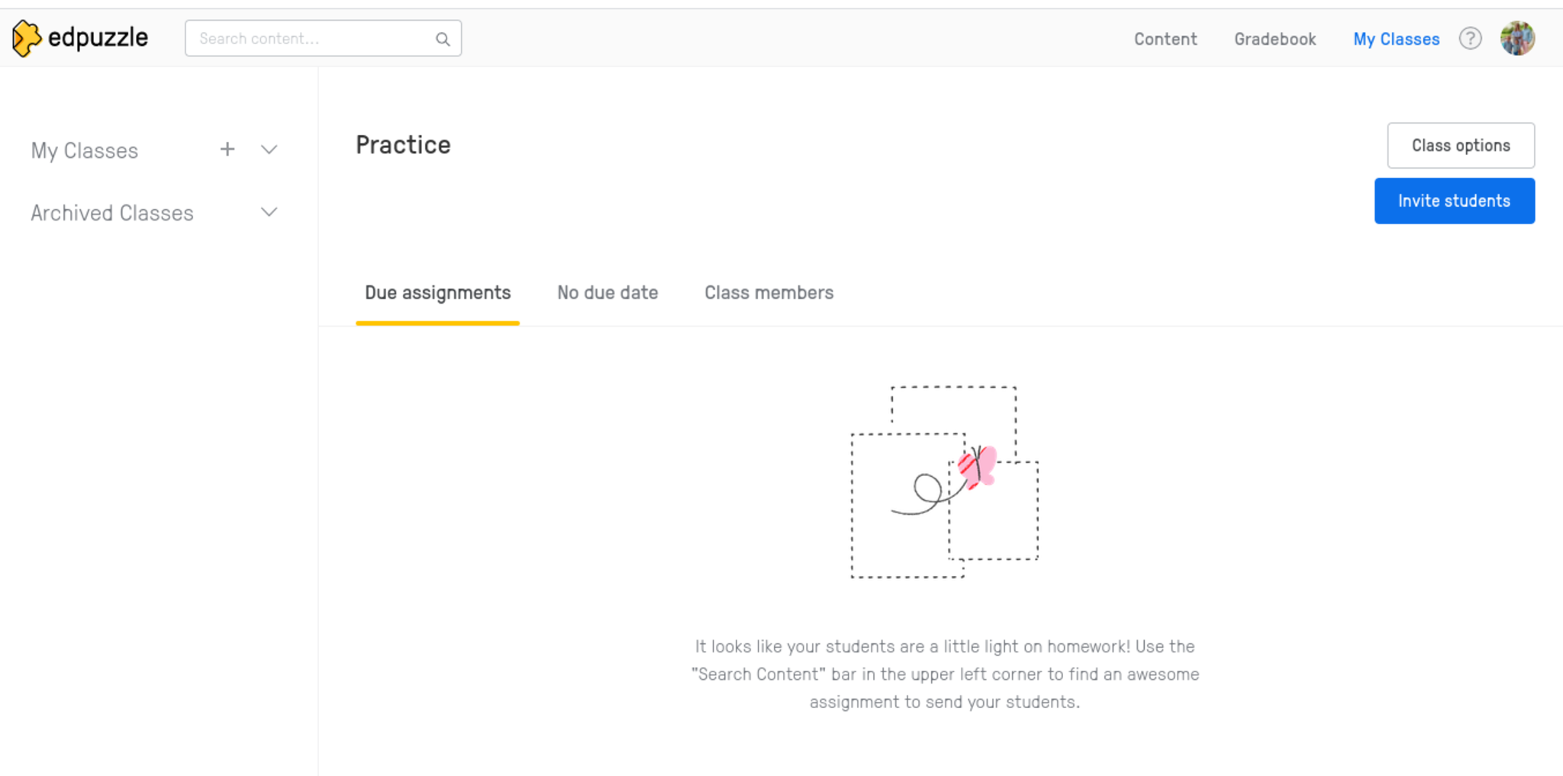This screenshot has height=776, width=1563.
Task: Open the Gradebook page
Action: (1275, 39)
